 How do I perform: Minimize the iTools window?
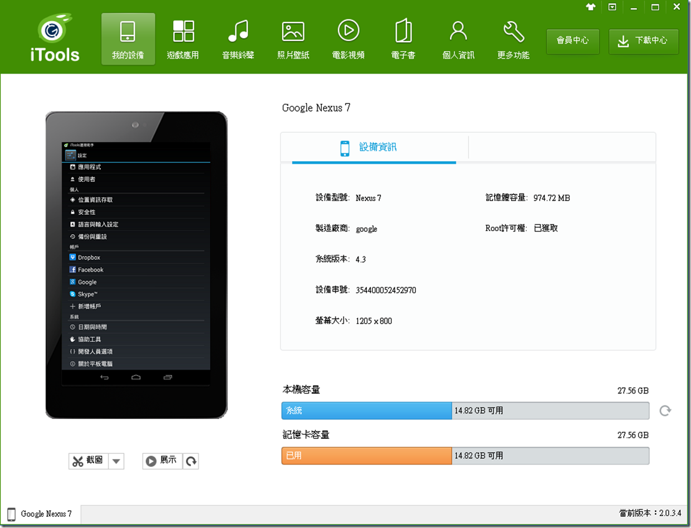click(x=634, y=7)
